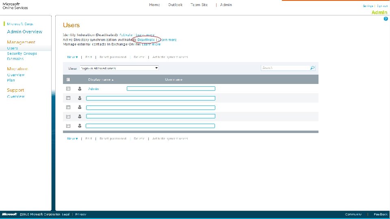Click the user icon in Admin row
The width and height of the screenshot is (390, 219).
[80, 89]
